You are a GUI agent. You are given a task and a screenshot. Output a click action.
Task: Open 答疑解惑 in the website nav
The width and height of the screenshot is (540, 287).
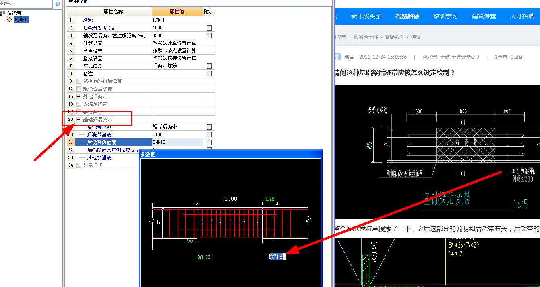[408, 16]
